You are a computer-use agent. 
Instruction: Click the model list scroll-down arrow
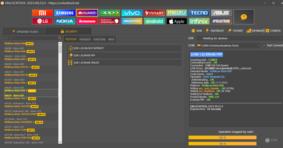pos(60,142)
